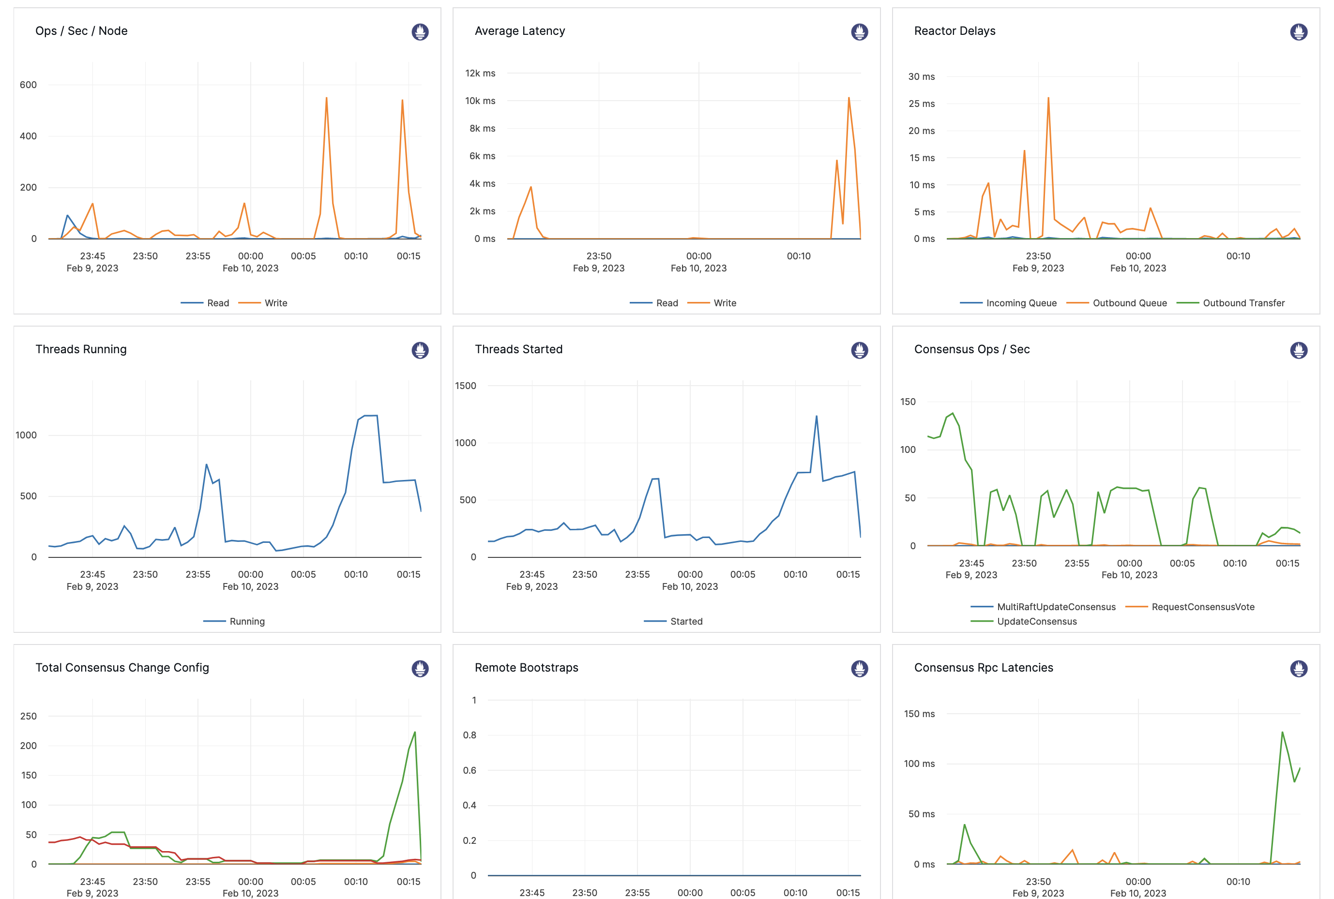Click the 250 axis label in Total Consensus Change Config
The height and width of the screenshot is (899, 1334).
click(x=28, y=716)
